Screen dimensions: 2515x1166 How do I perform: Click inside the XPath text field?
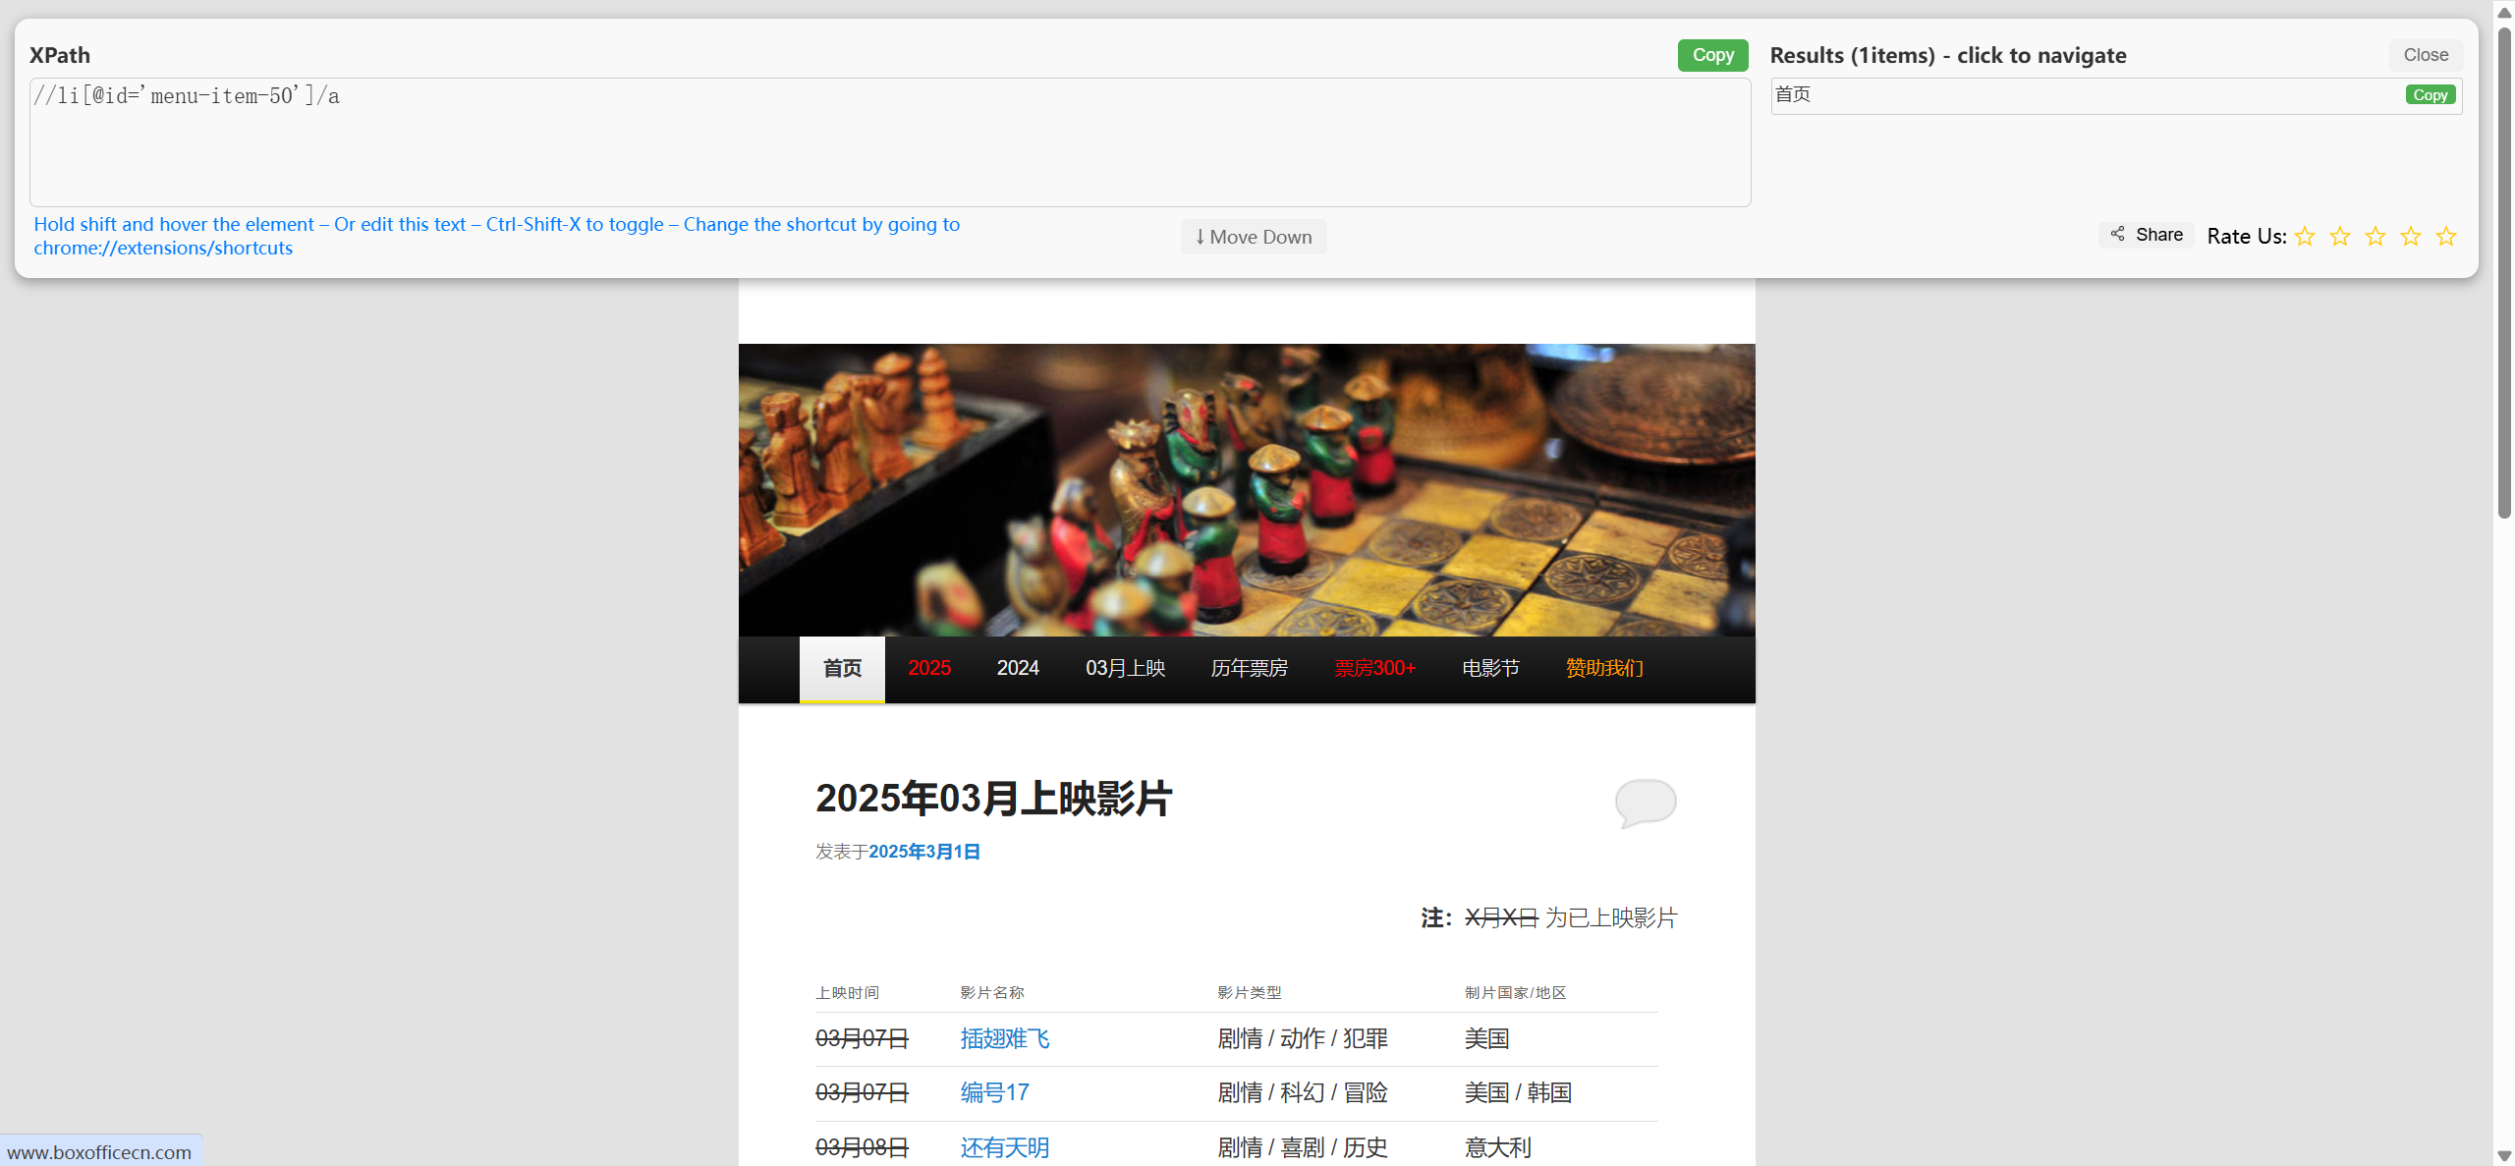(889, 142)
